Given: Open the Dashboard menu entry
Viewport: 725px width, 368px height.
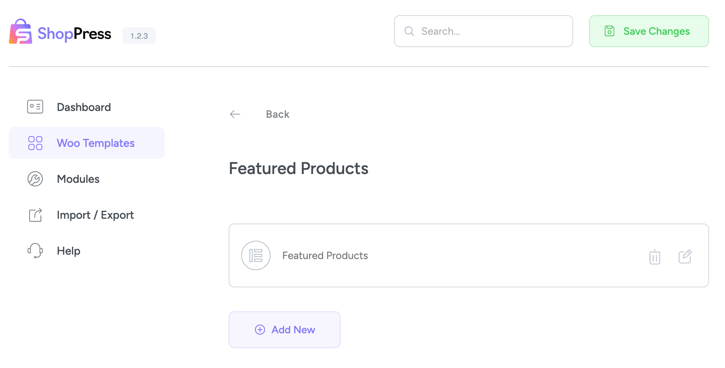Looking at the screenshot, I should (84, 107).
